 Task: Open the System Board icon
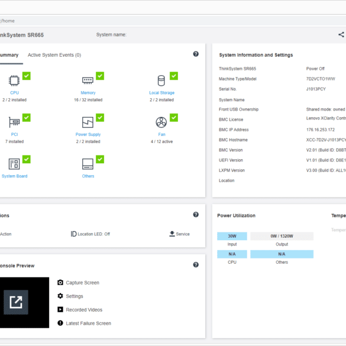point(14,164)
